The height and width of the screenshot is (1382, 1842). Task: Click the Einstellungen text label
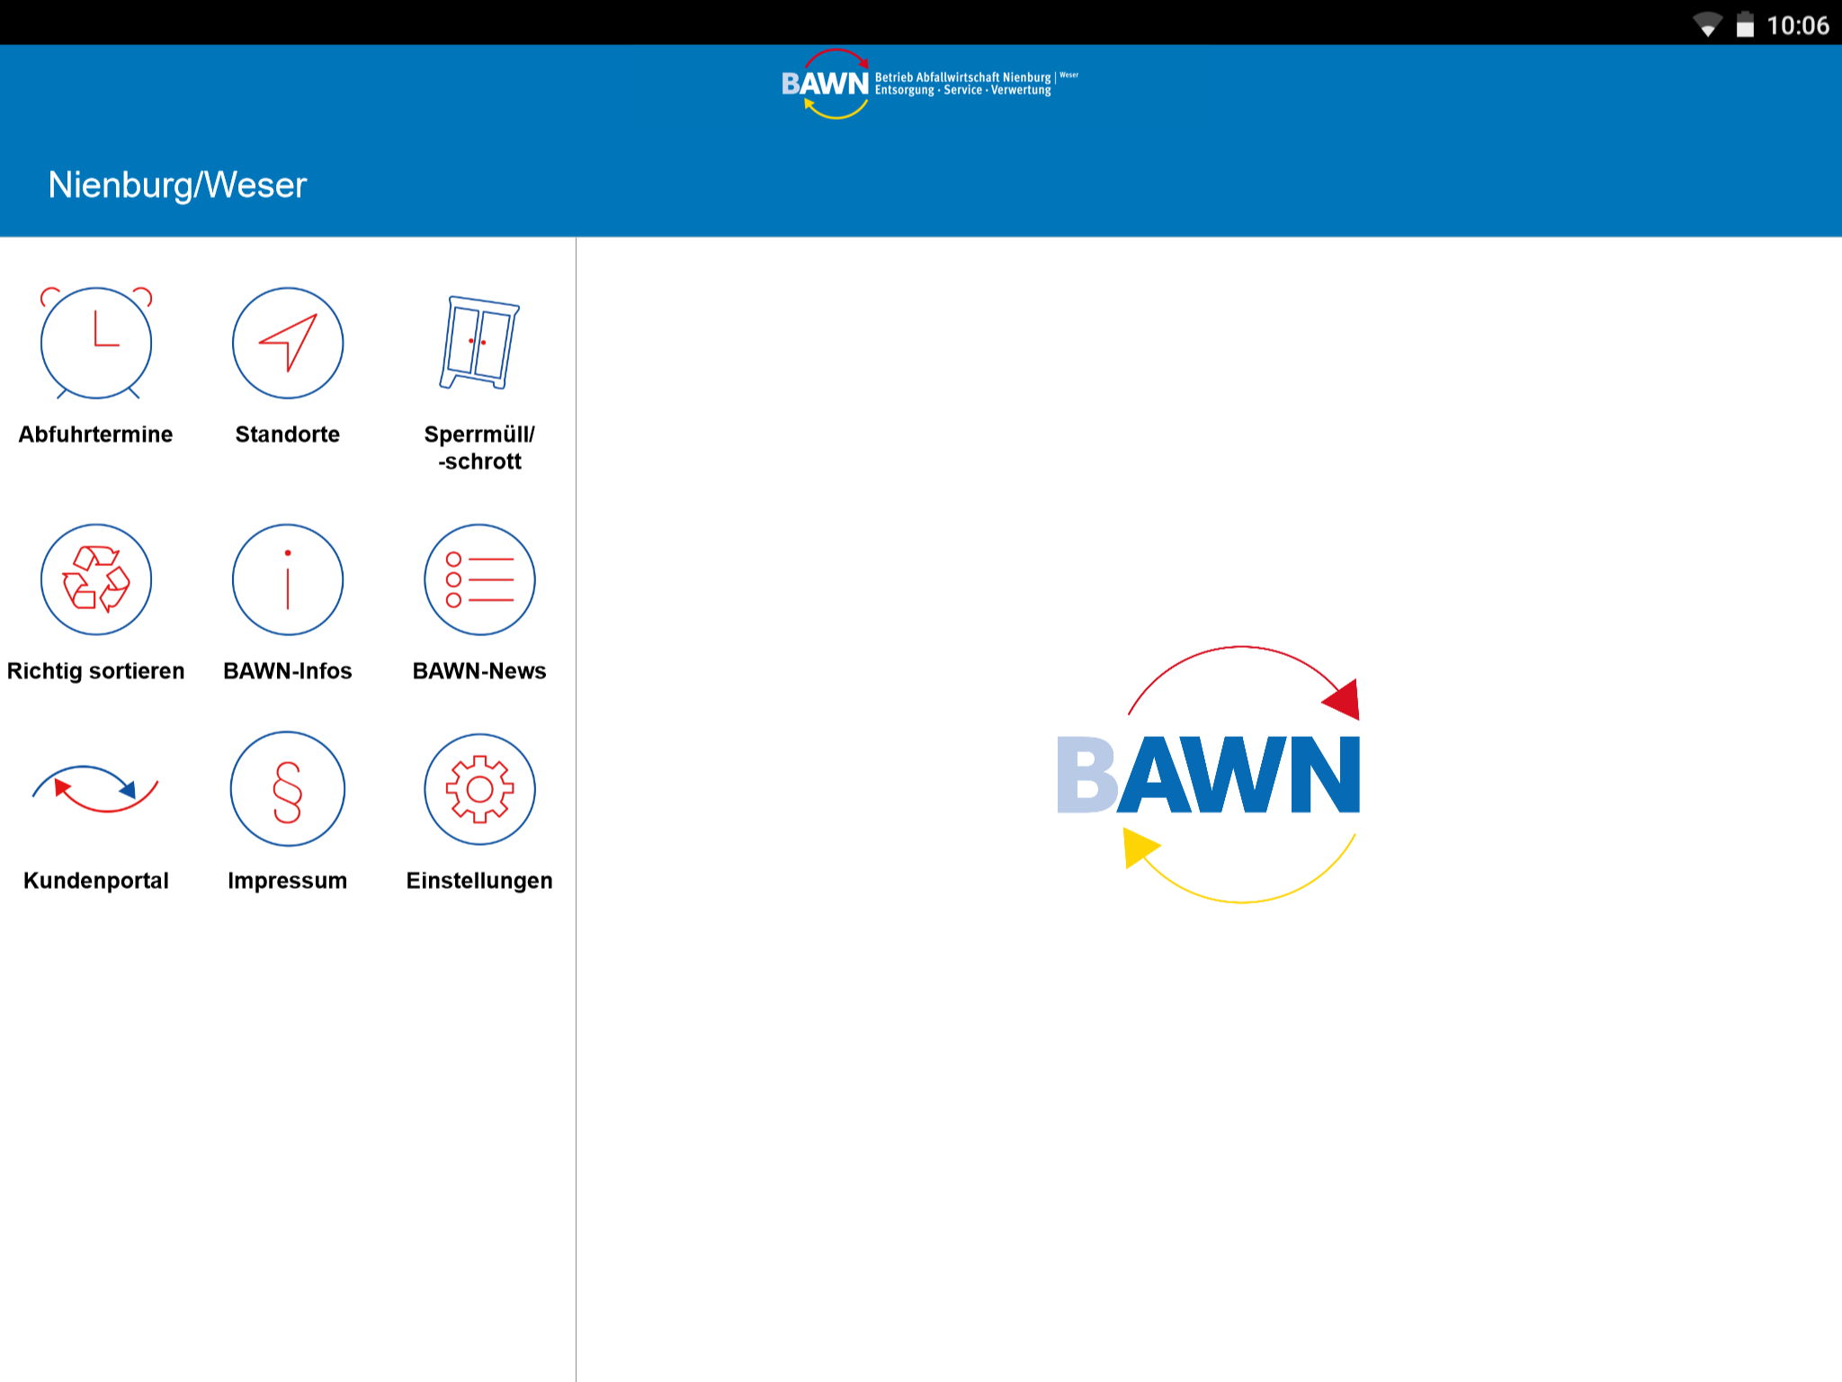(x=479, y=881)
